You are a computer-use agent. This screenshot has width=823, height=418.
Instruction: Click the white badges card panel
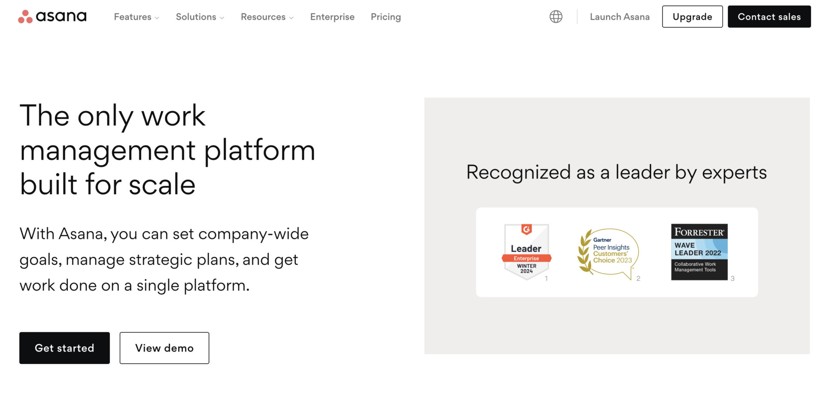[x=616, y=252]
